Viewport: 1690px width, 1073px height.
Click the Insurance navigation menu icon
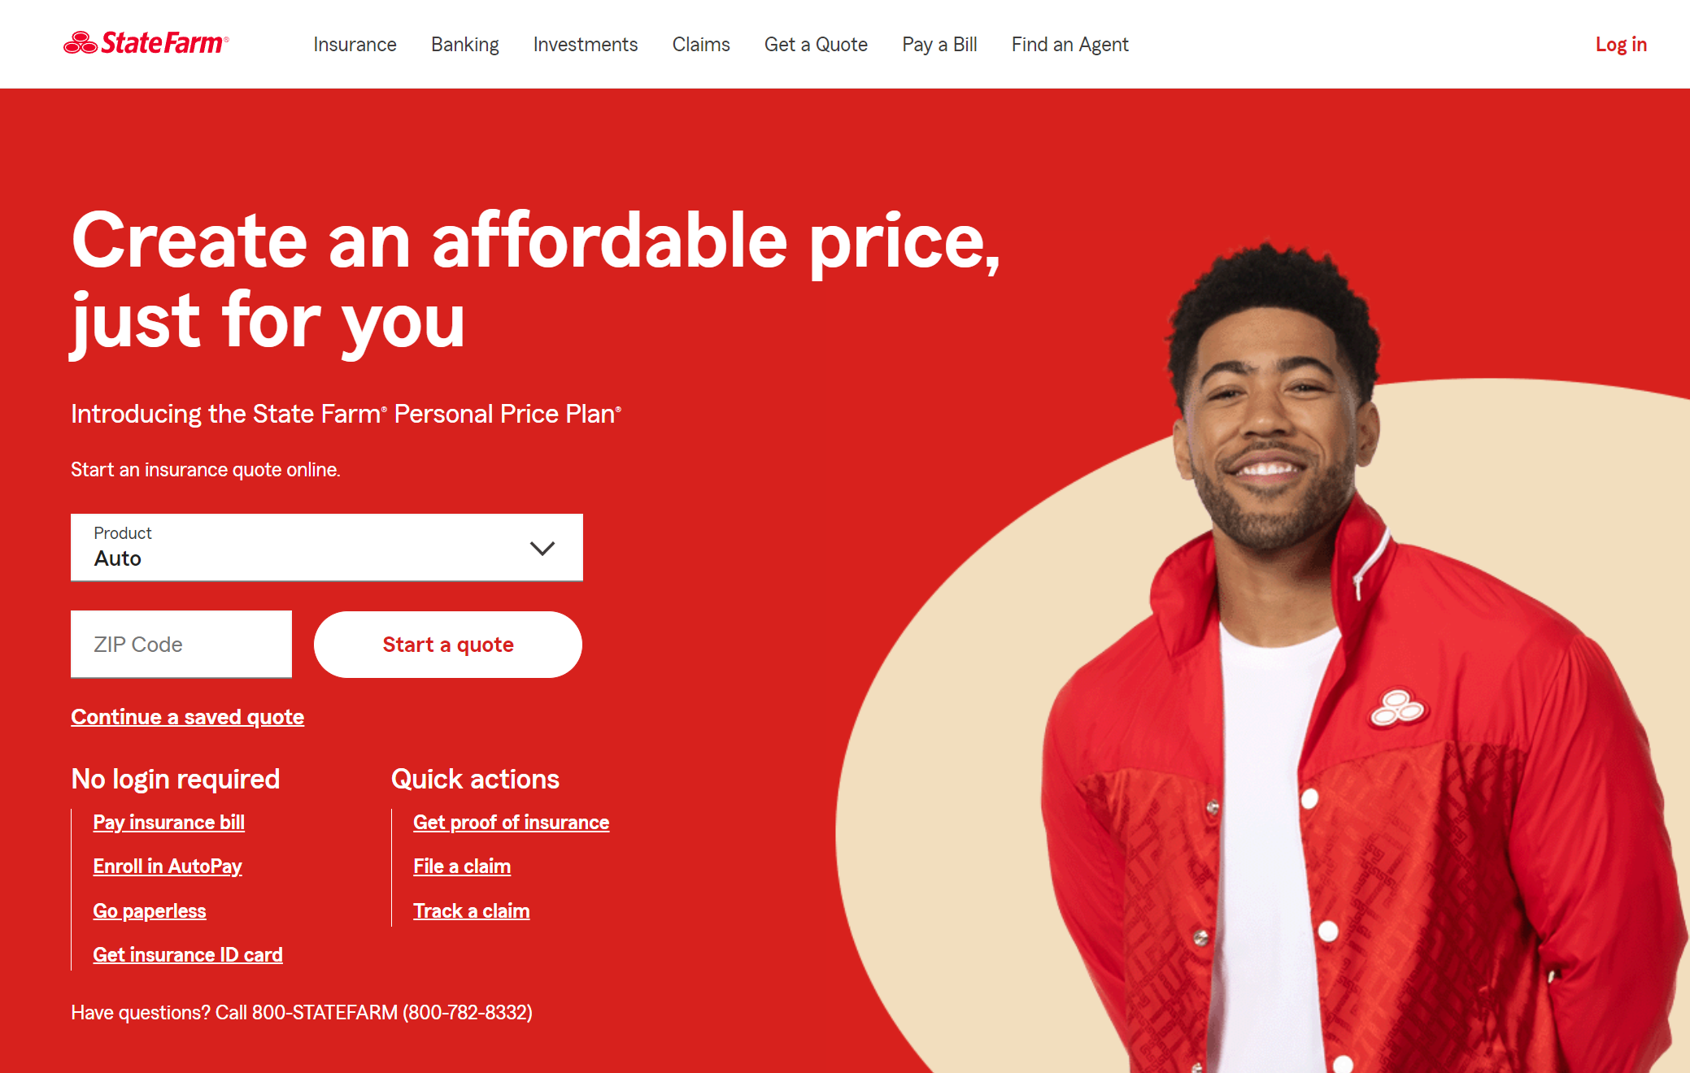(354, 44)
